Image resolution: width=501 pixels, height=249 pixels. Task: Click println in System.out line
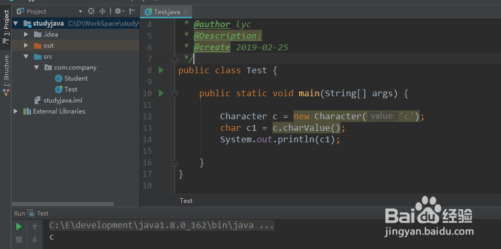click(296, 140)
